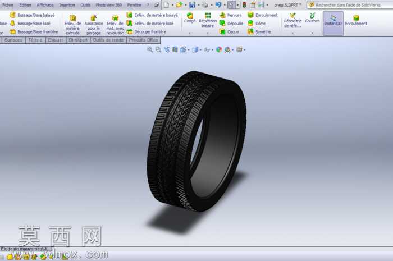Choose the Découpe frontière boundary cut
Image resolution: width=393 pixels, height=261 pixels.
[x=147, y=31]
